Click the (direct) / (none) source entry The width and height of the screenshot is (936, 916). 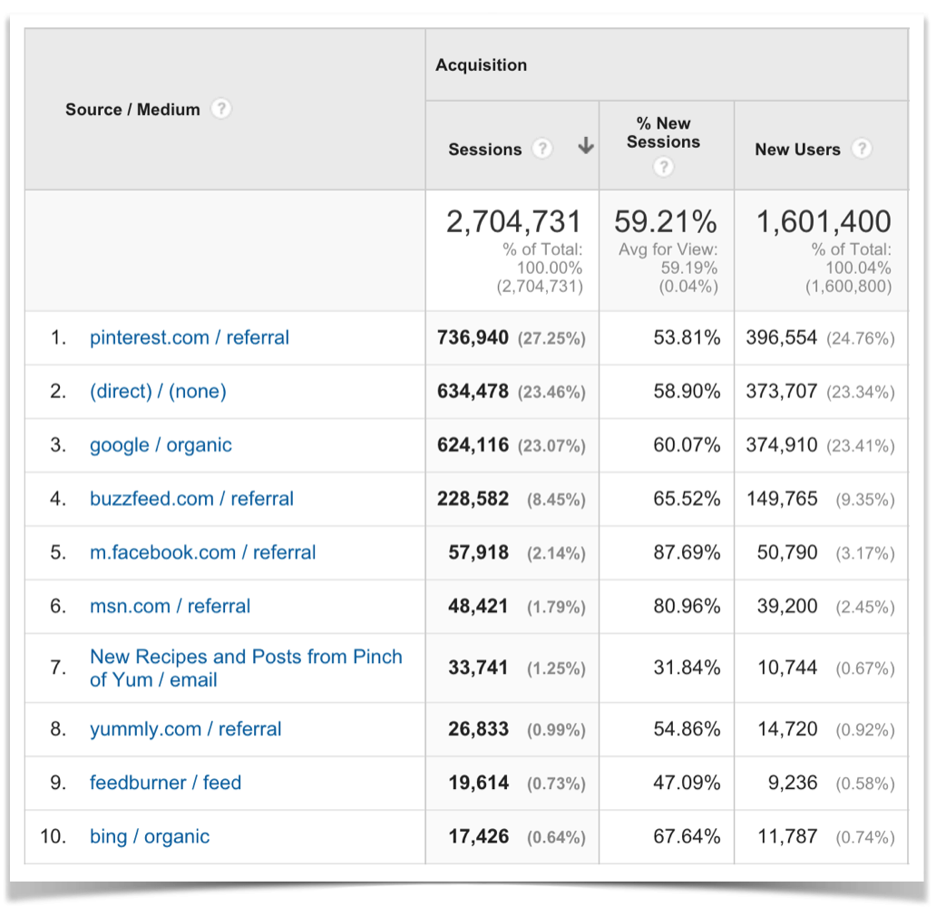[x=158, y=391]
